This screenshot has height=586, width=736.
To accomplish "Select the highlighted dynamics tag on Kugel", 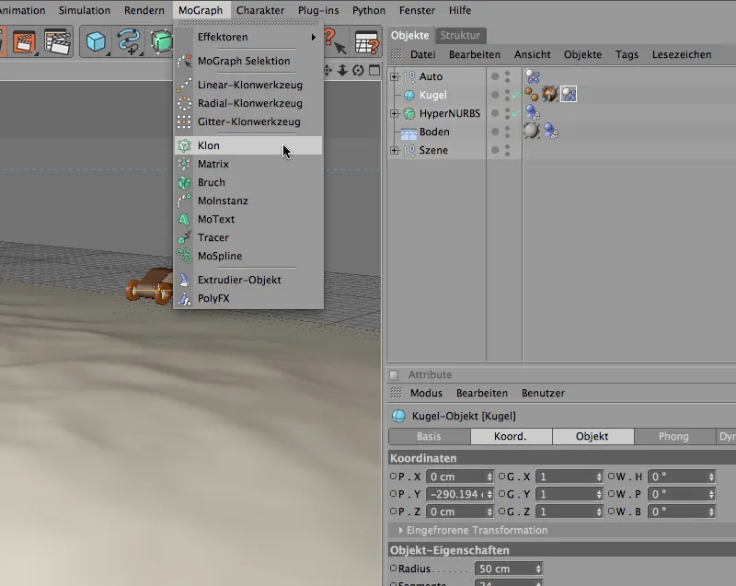I will point(569,95).
